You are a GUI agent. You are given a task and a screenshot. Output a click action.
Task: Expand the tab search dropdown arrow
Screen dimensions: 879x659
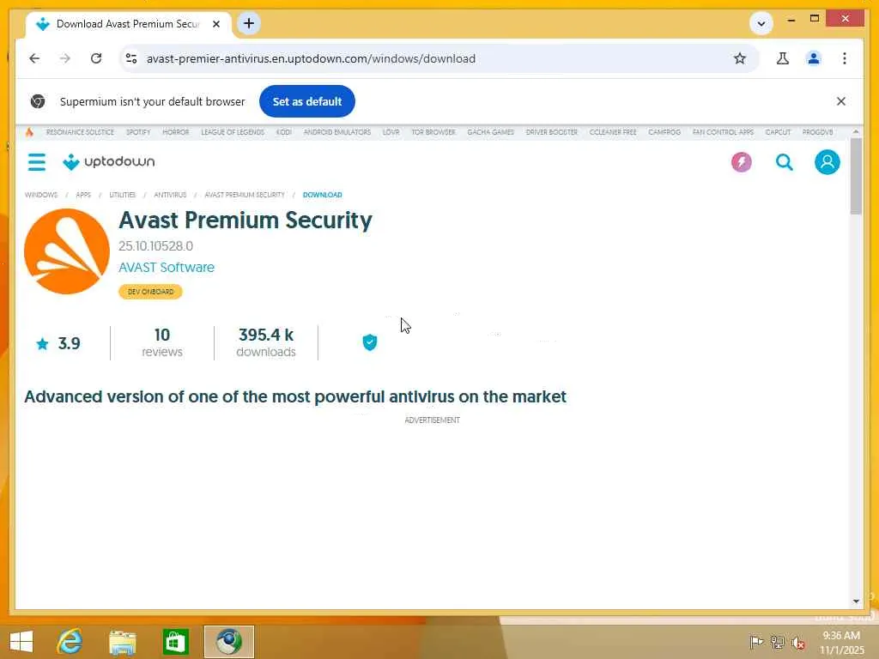click(x=761, y=23)
